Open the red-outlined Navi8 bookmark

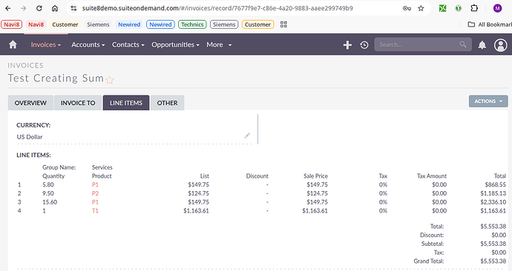tap(12, 24)
